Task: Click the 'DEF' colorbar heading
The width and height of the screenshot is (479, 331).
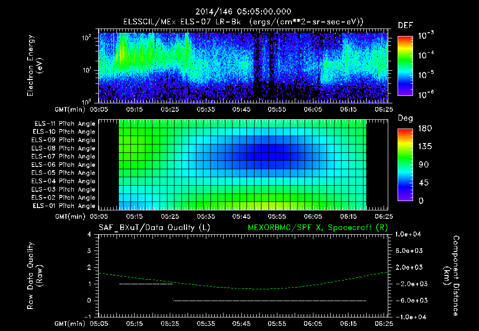Action: (406, 26)
